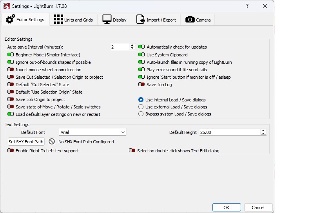The height and width of the screenshot is (213, 321).
Task: Click the OK button
Action: coord(227,207)
